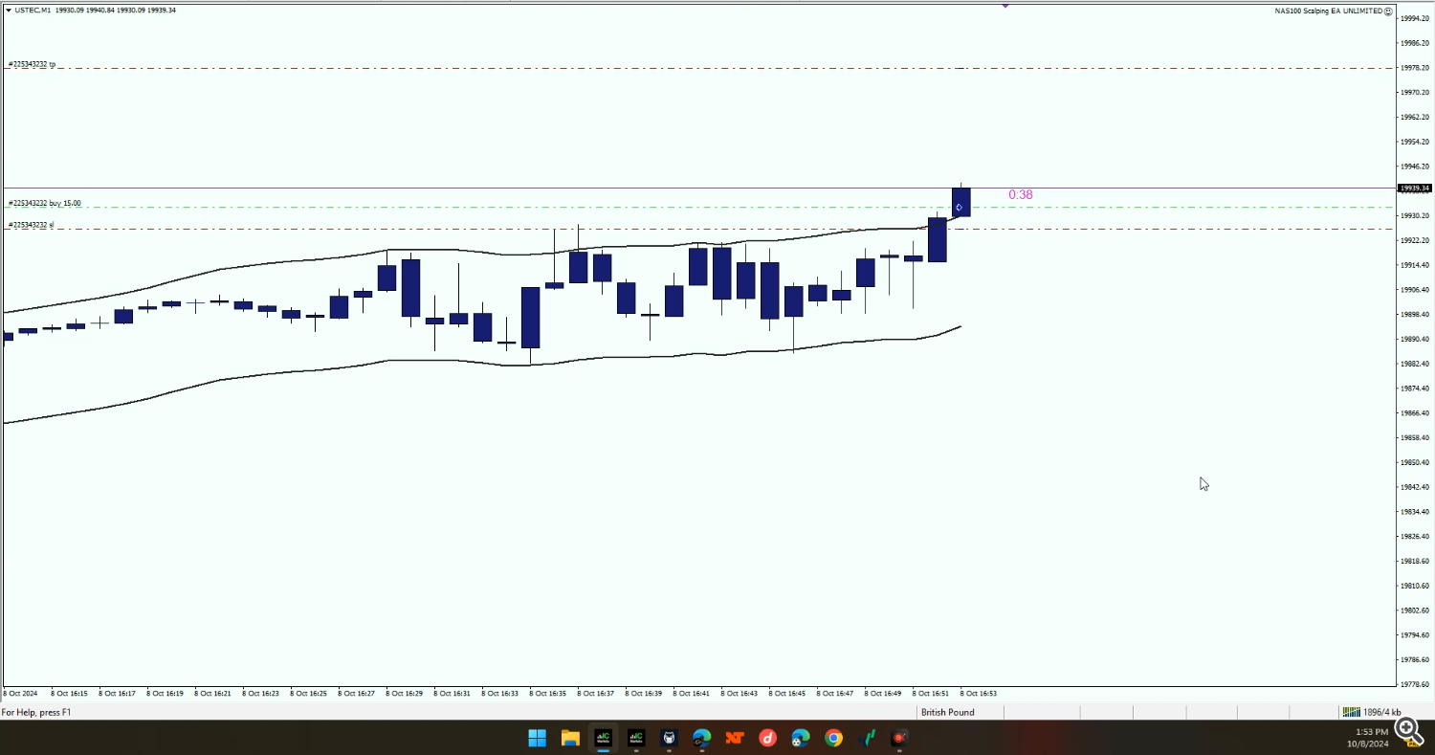
Task: Click the 19882.40 price scale label
Action: coord(1416,364)
